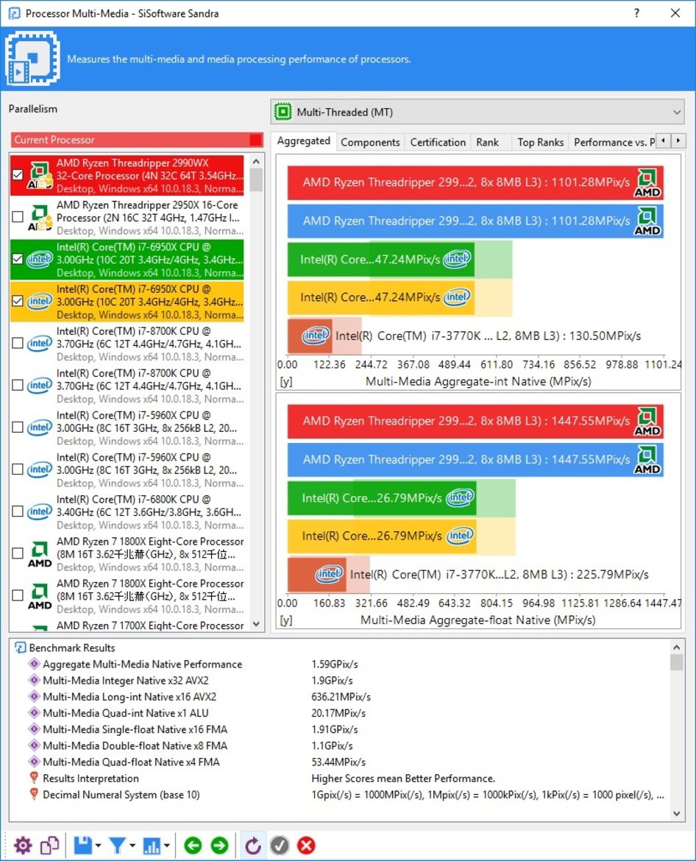Switch to the Performance vs. P tab
The width and height of the screenshot is (696, 861).
[x=614, y=142]
